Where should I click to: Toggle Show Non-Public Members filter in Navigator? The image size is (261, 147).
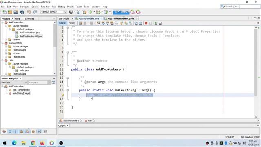[x=21, y=131]
